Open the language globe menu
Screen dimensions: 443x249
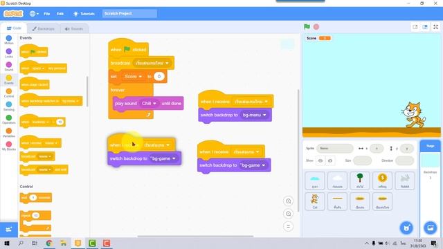click(34, 14)
